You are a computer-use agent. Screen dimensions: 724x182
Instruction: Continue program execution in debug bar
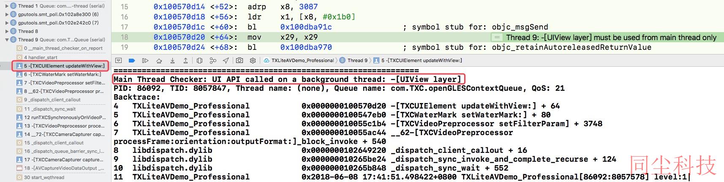[145, 60]
